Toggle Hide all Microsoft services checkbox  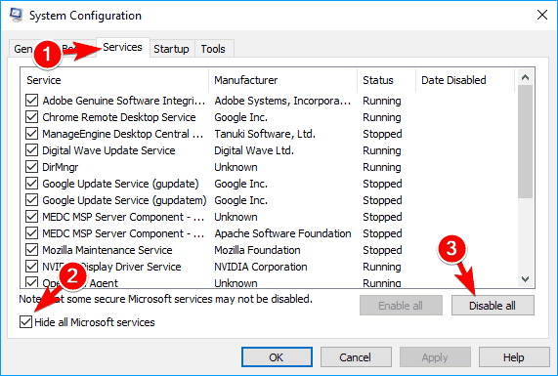pyautogui.click(x=26, y=322)
